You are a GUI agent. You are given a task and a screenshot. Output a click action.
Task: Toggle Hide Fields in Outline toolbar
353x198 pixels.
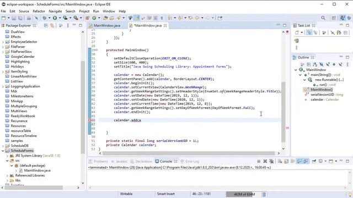pos(321,64)
